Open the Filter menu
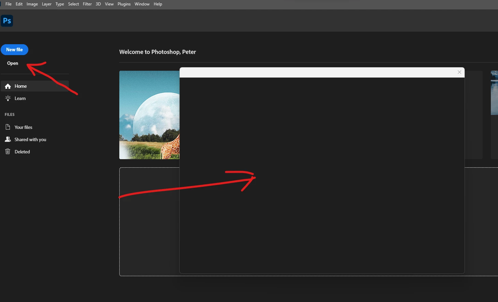The image size is (498, 302). tap(87, 4)
